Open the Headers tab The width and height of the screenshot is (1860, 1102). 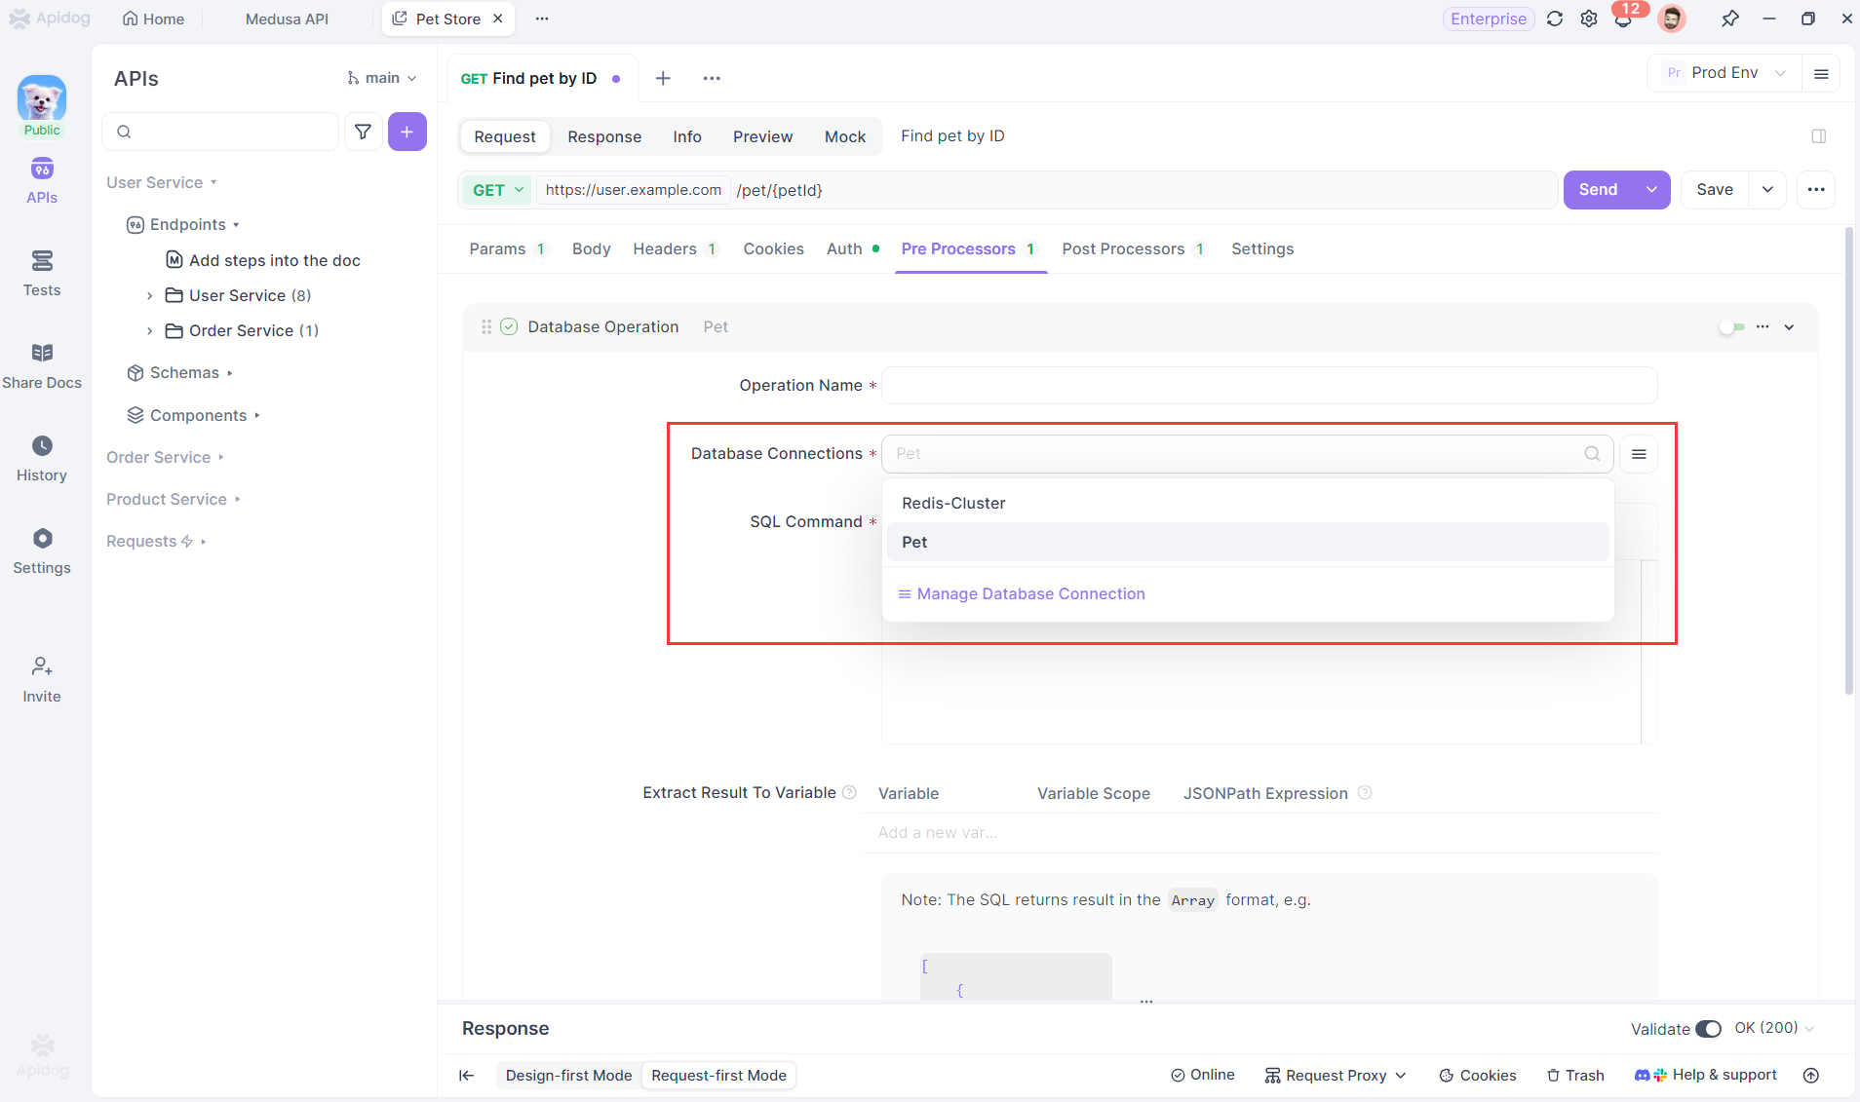(x=675, y=249)
